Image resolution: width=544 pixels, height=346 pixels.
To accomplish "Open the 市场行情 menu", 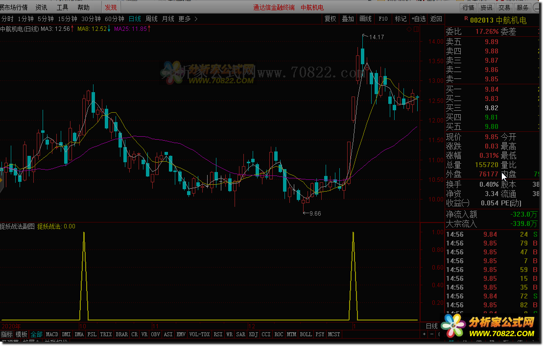I will coord(14,7).
